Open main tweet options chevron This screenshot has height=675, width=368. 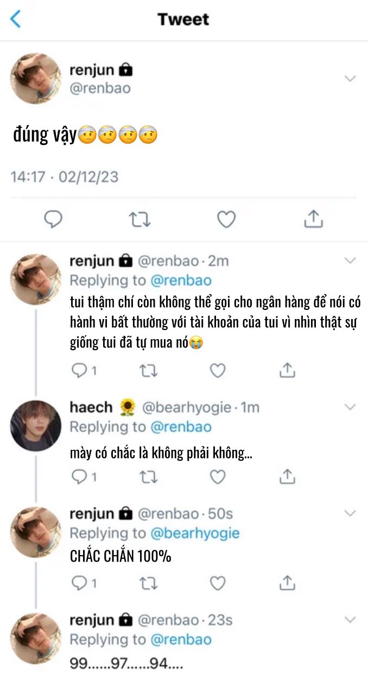(x=350, y=79)
